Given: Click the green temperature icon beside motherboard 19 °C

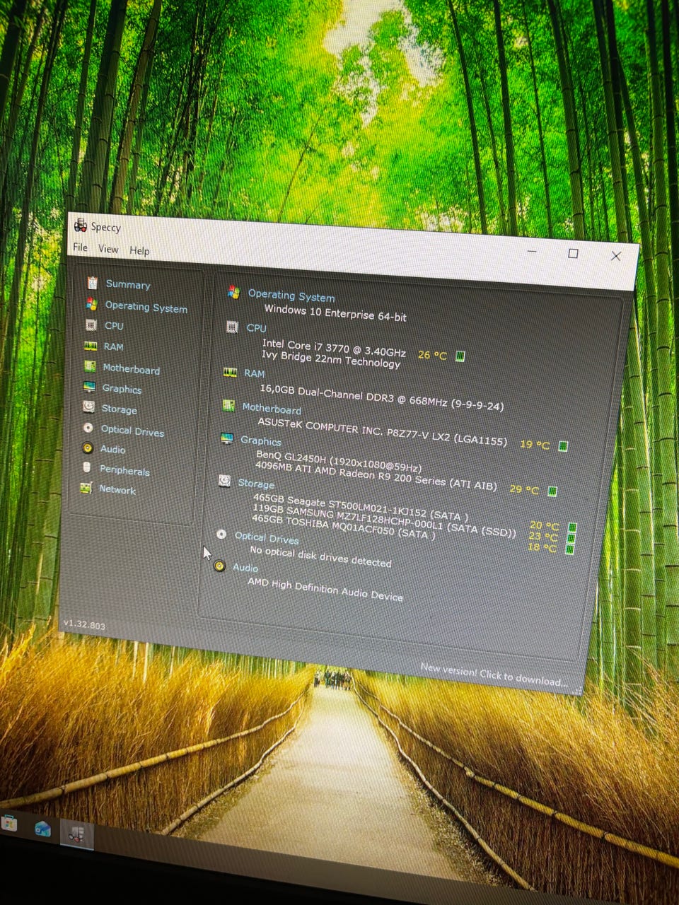Looking at the screenshot, I should pyautogui.click(x=563, y=446).
